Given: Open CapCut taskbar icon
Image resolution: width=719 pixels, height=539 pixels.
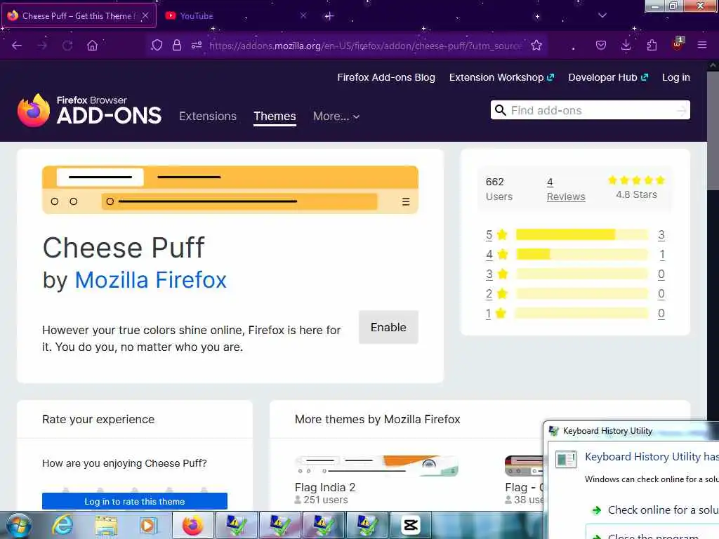Looking at the screenshot, I should point(410,525).
